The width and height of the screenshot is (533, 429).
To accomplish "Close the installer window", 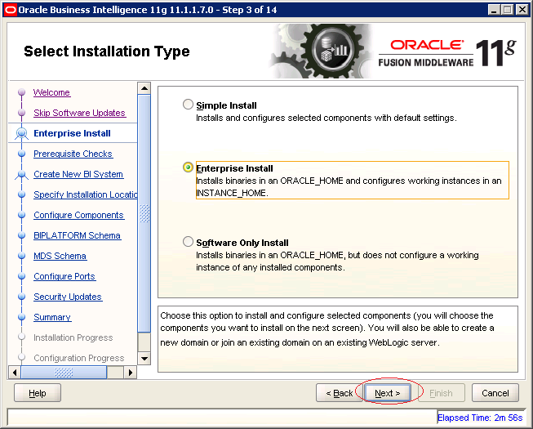I will point(522,10).
